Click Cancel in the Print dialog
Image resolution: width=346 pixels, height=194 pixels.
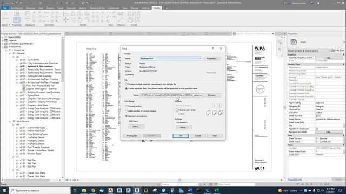(x=198, y=136)
